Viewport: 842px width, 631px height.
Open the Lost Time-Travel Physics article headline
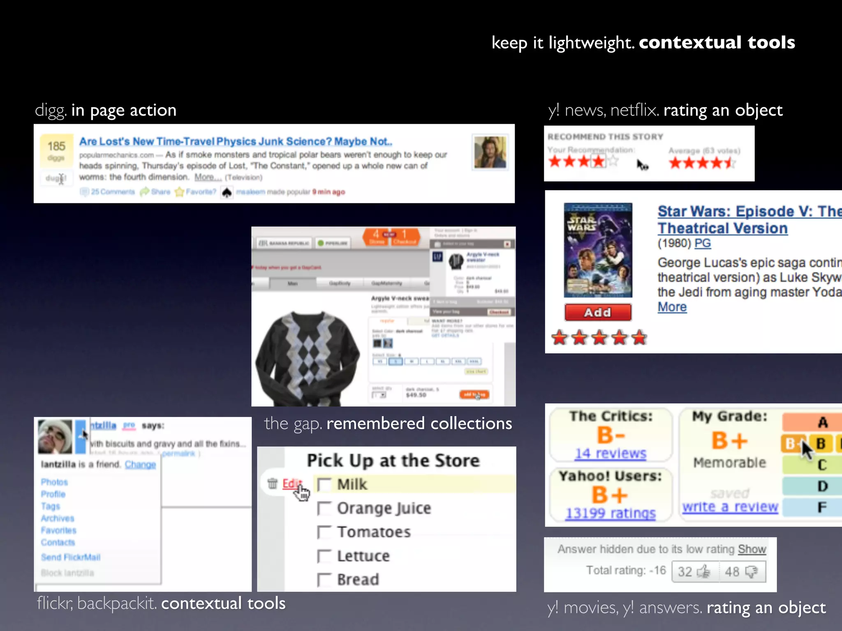pos(236,141)
